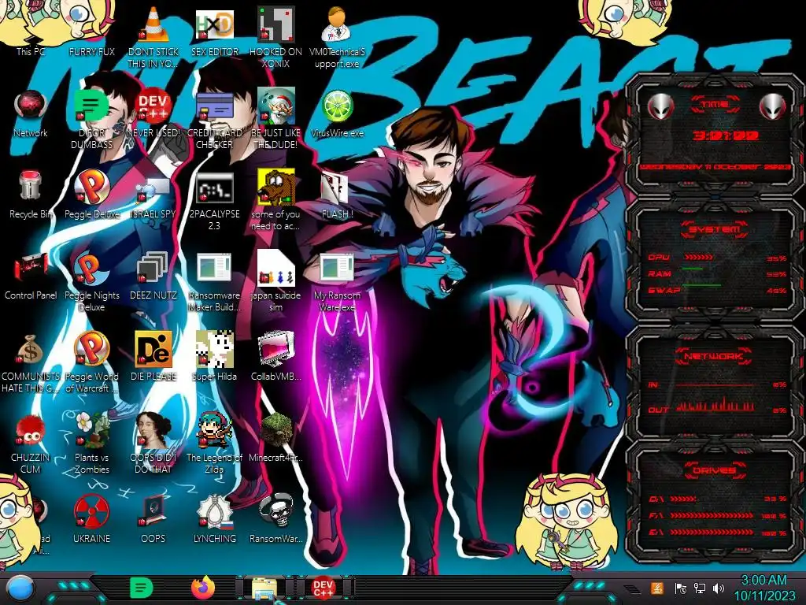Open the RansomWar skull headphones icon
The height and width of the screenshot is (605, 806).
275,510
